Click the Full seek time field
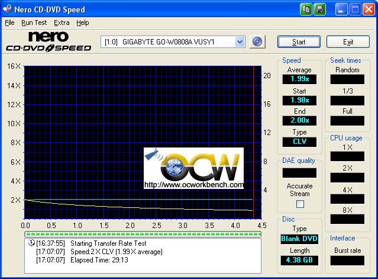This screenshot has width=378, height=279. pos(347,121)
